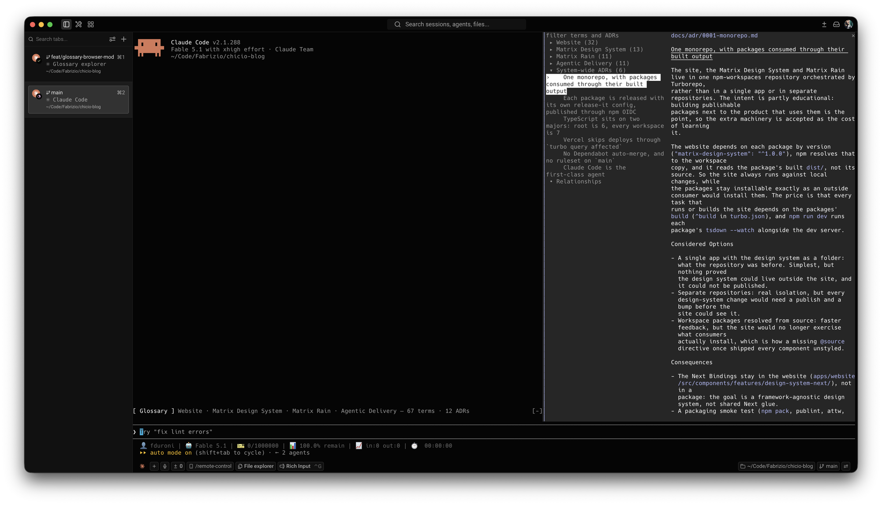Click the tab filter settings icon
The height and width of the screenshot is (505, 882).
tap(112, 39)
